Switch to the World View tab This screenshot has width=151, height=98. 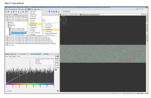coord(46,54)
